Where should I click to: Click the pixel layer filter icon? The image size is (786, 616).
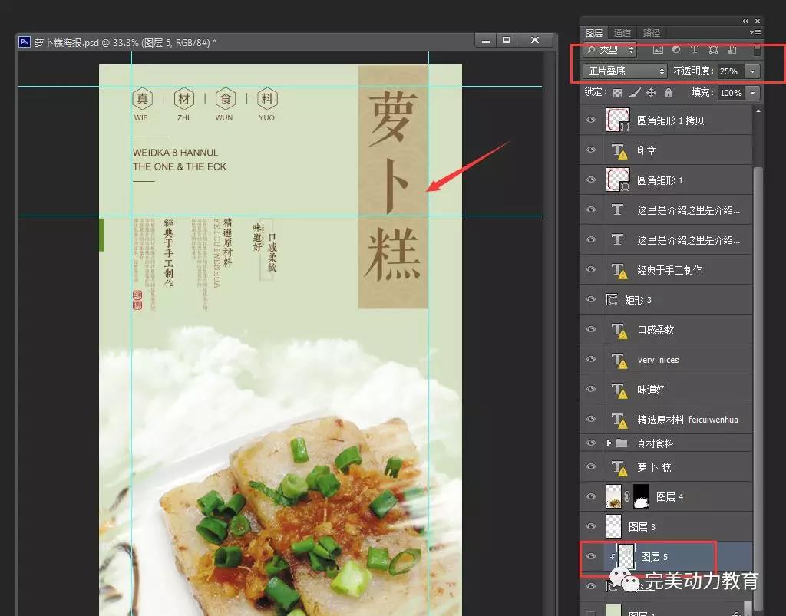click(658, 50)
